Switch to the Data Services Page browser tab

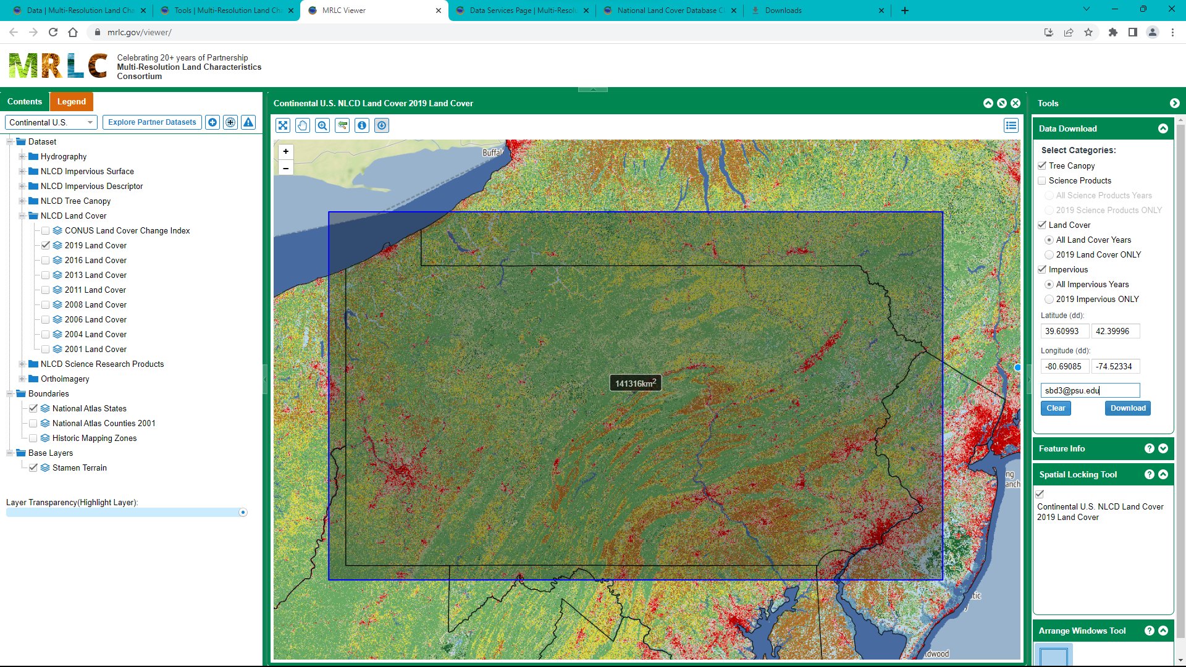click(523, 10)
